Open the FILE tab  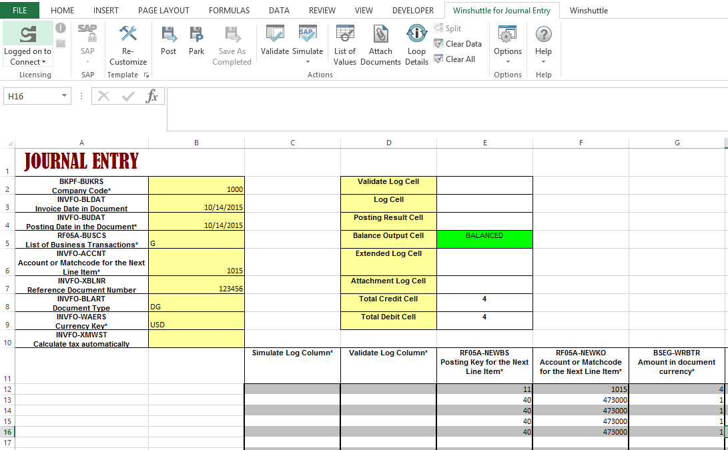tap(19, 10)
